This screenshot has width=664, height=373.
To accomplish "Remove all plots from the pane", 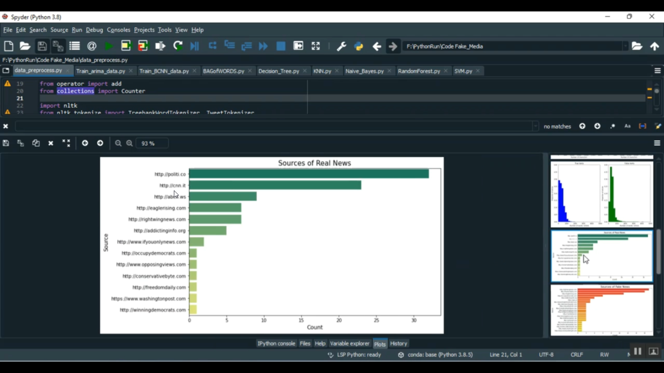I will coord(66,143).
